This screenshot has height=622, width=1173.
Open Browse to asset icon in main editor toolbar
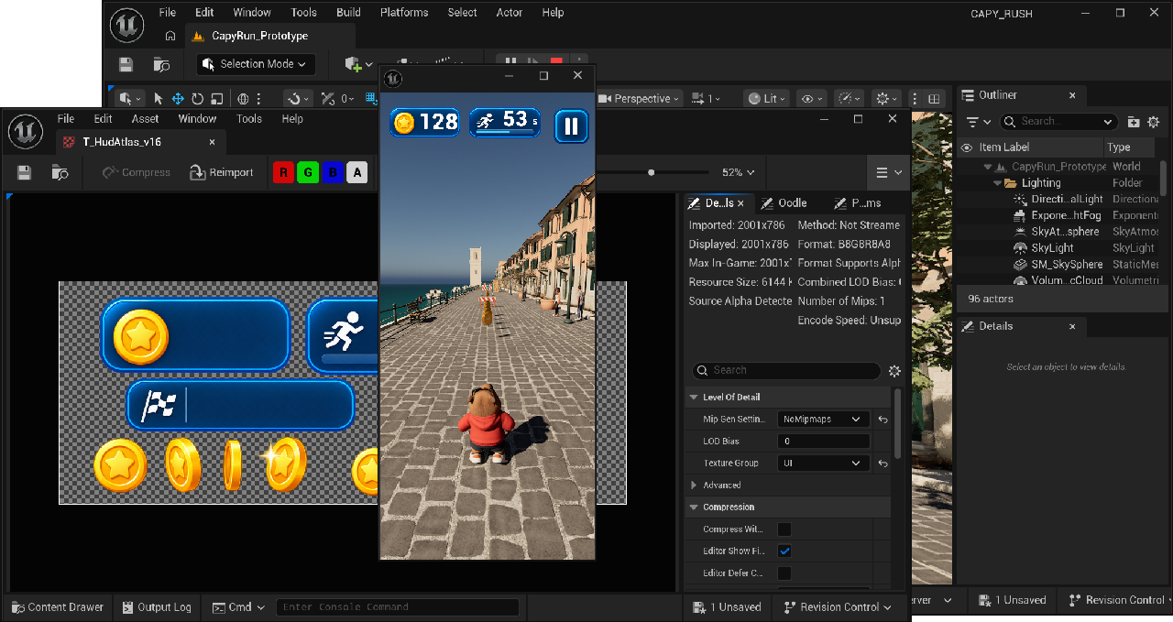pyautogui.click(x=161, y=64)
